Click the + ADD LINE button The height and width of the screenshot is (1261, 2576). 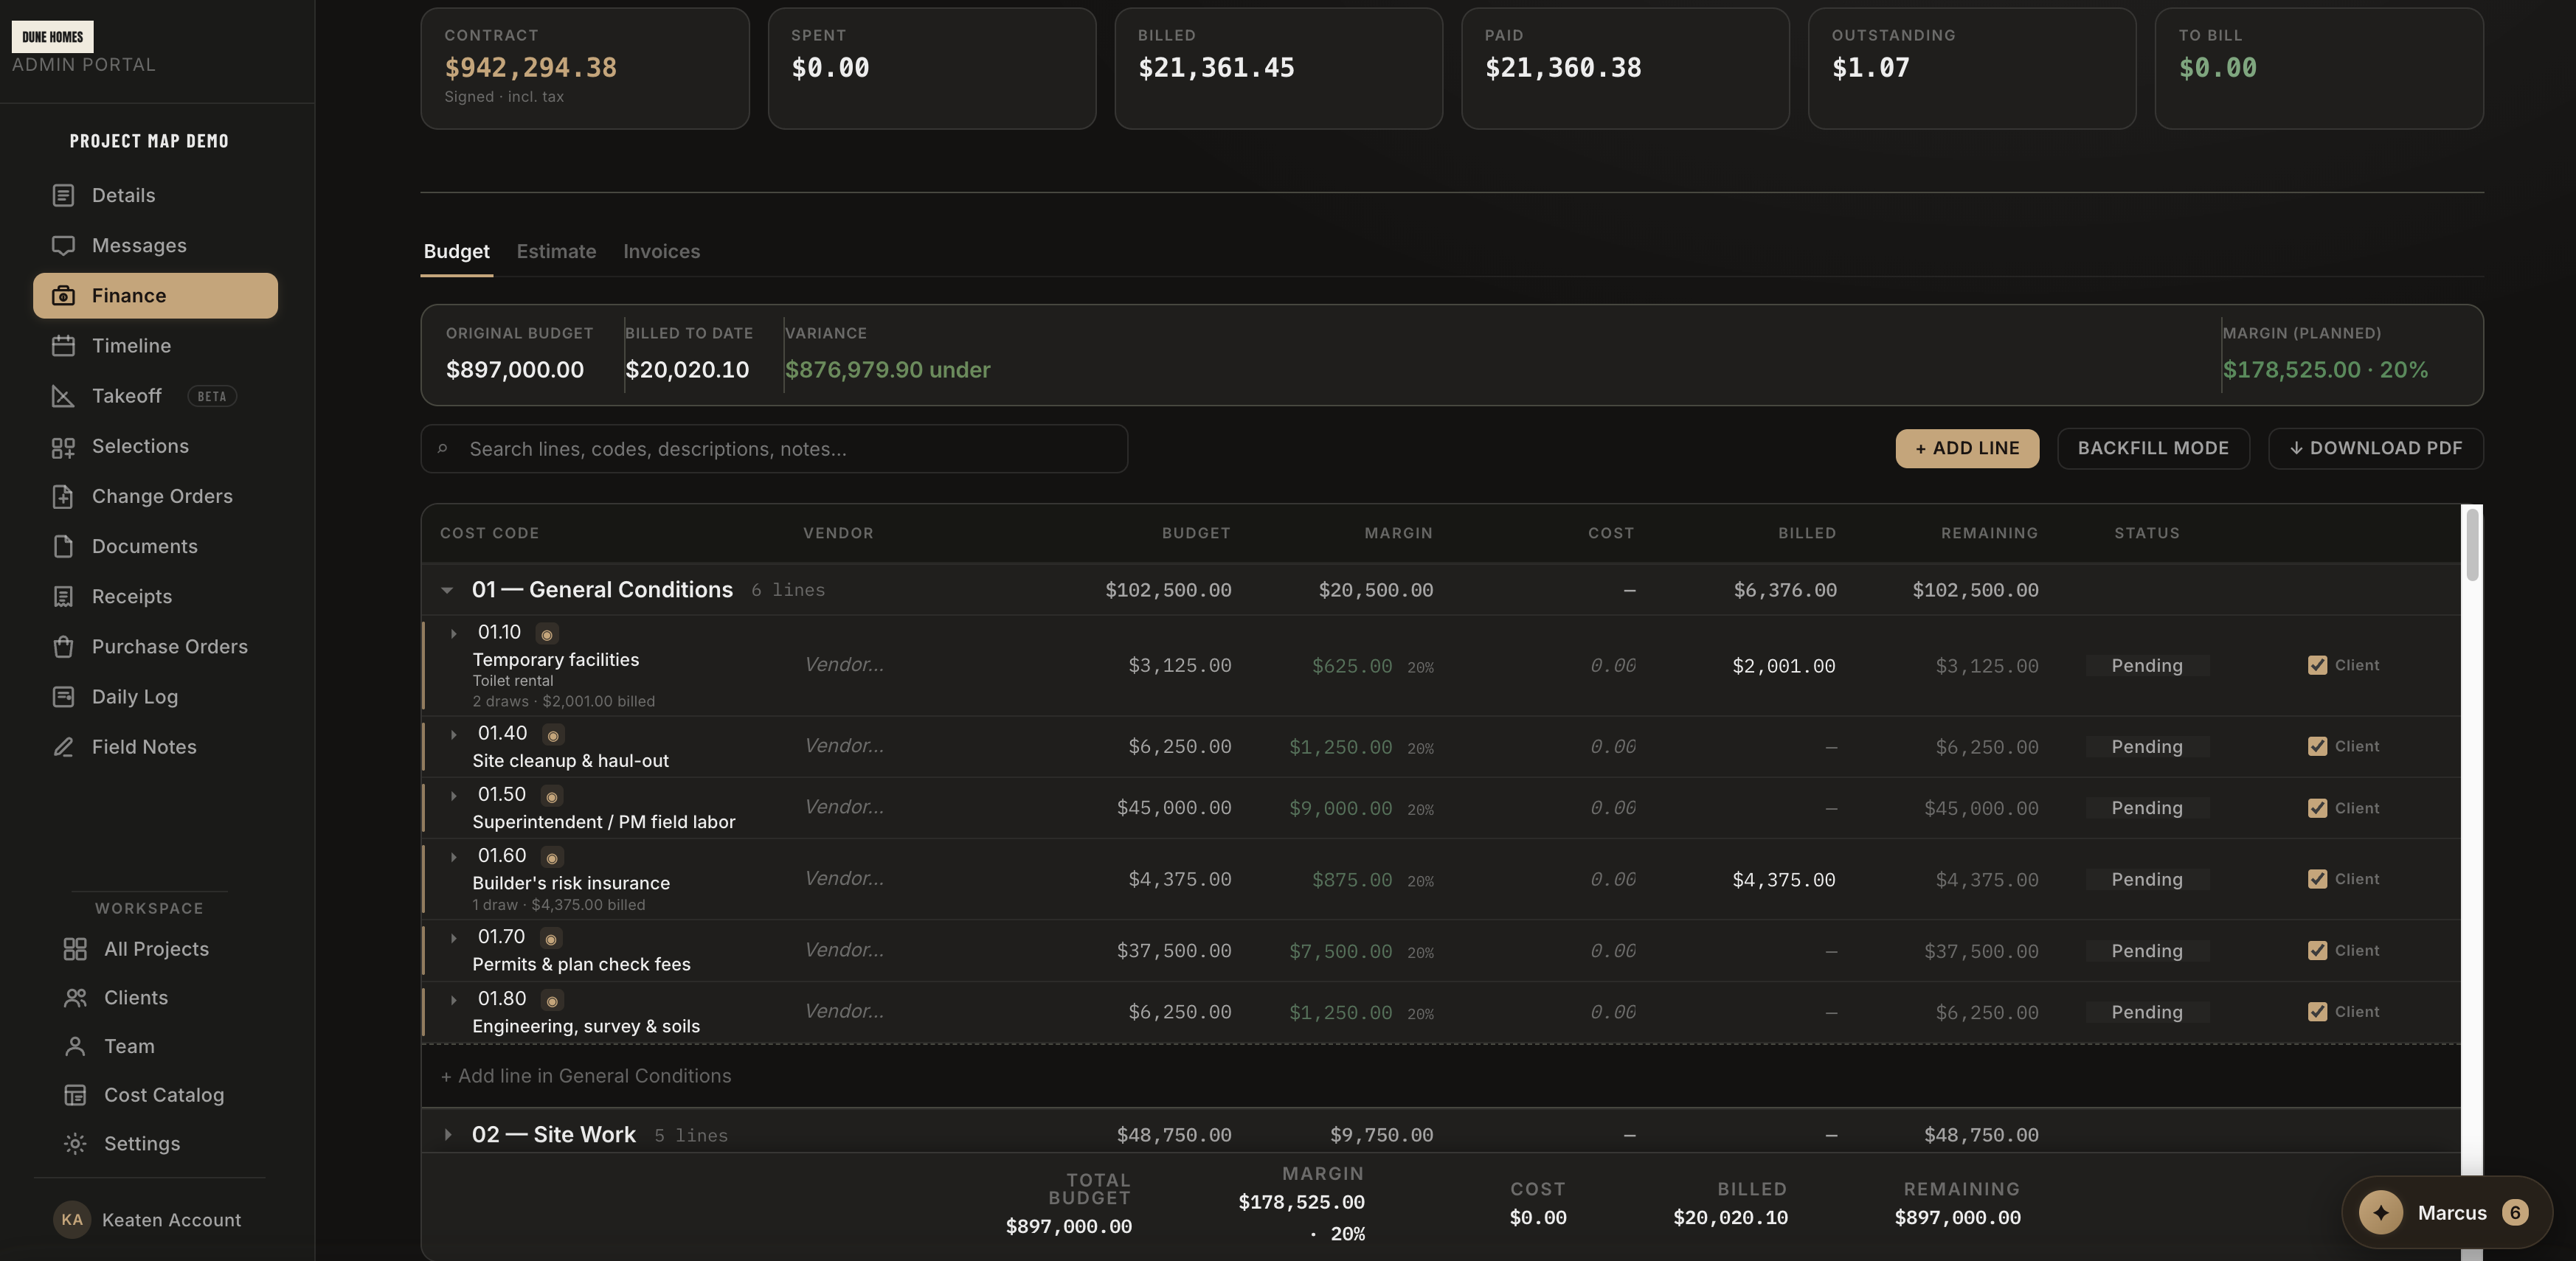[x=1967, y=448]
